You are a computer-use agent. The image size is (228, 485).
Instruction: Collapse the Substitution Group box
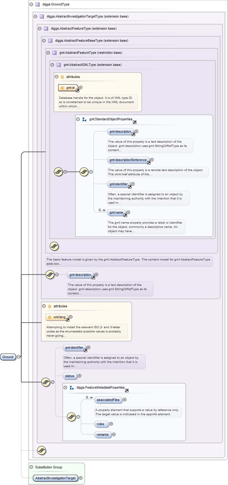tap(31, 467)
